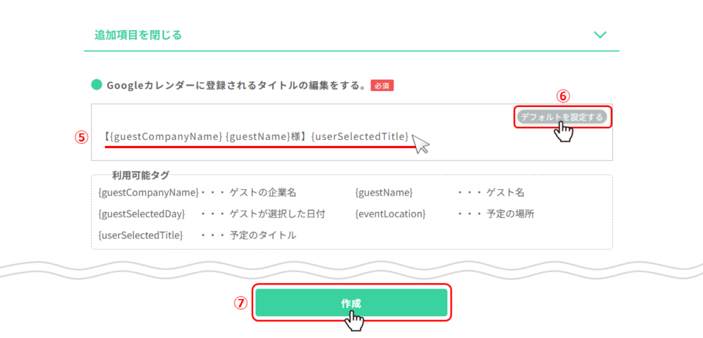This screenshot has height=338, width=703.
Task: Click the arrow cursor graphic in title box
Action: [420, 143]
